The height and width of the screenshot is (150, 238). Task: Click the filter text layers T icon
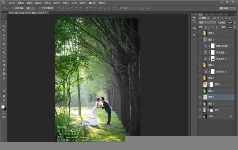(x=222, y=18)
